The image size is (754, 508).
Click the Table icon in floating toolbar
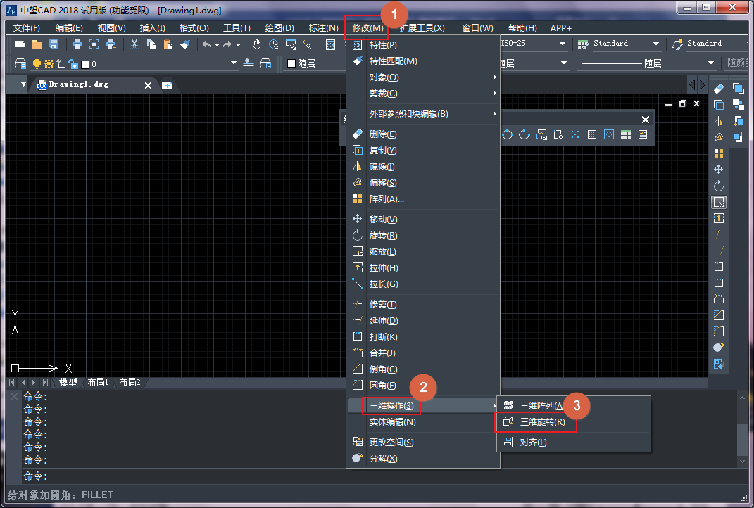[x=626, y=134]
